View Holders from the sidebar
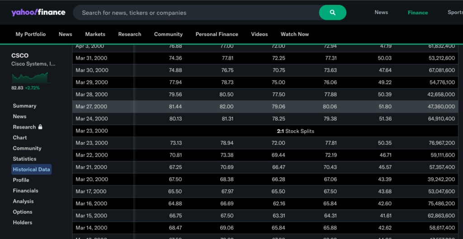This screenshot has height=239, width=463. pyautogui.click(x=23, y=222)
